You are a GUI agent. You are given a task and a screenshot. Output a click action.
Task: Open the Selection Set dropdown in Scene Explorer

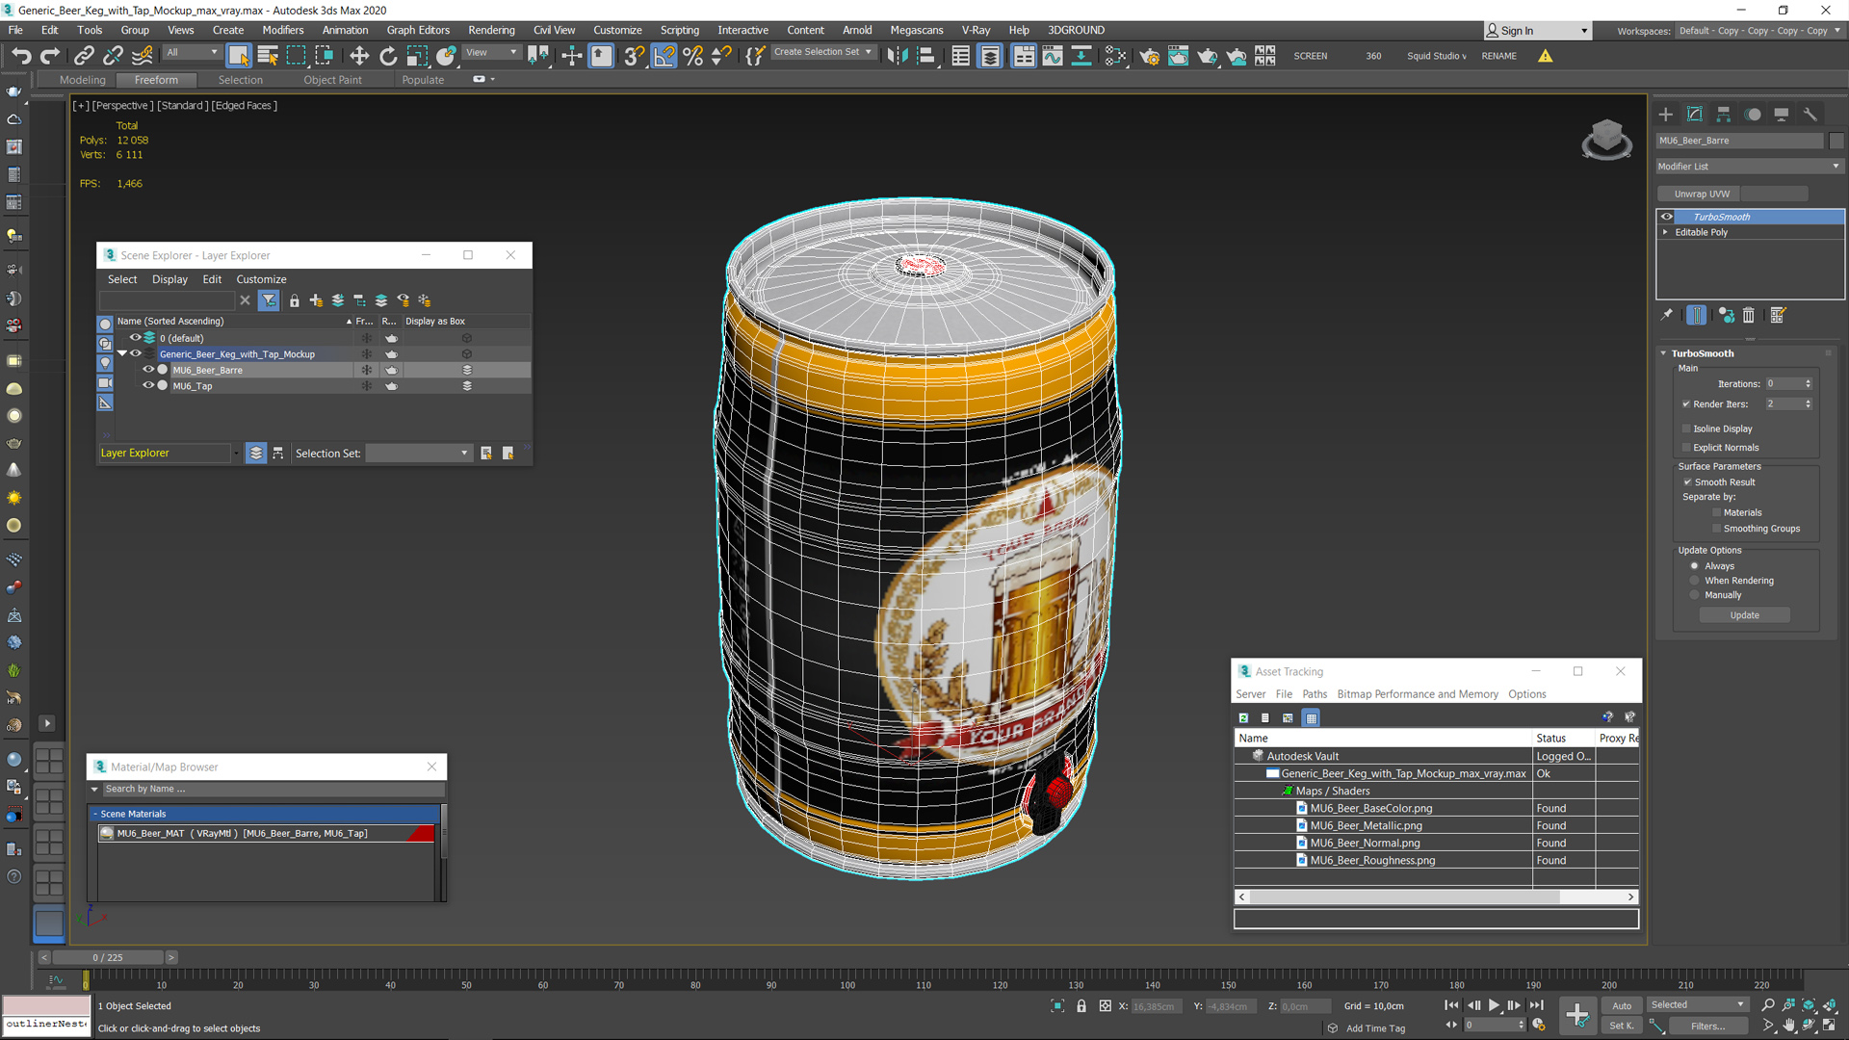[x=419, y=454]
